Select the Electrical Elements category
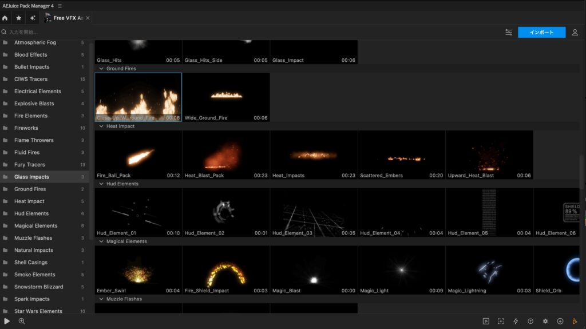Screen dimensions: 586x329 (x=44, y=91)
